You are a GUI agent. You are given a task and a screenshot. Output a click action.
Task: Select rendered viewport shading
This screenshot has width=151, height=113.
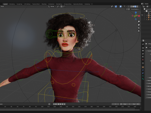[x=137, y=7]
